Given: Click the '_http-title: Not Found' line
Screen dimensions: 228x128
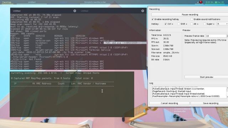Looking at the screenshot, I should pyautogui.click(x=26, y=59).
